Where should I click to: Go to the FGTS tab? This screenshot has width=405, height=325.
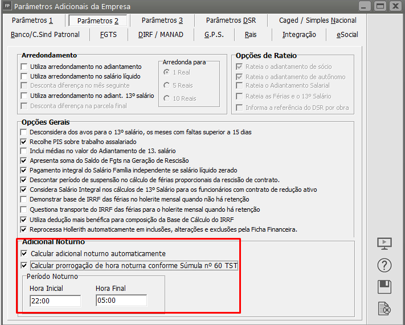point(108,35)
